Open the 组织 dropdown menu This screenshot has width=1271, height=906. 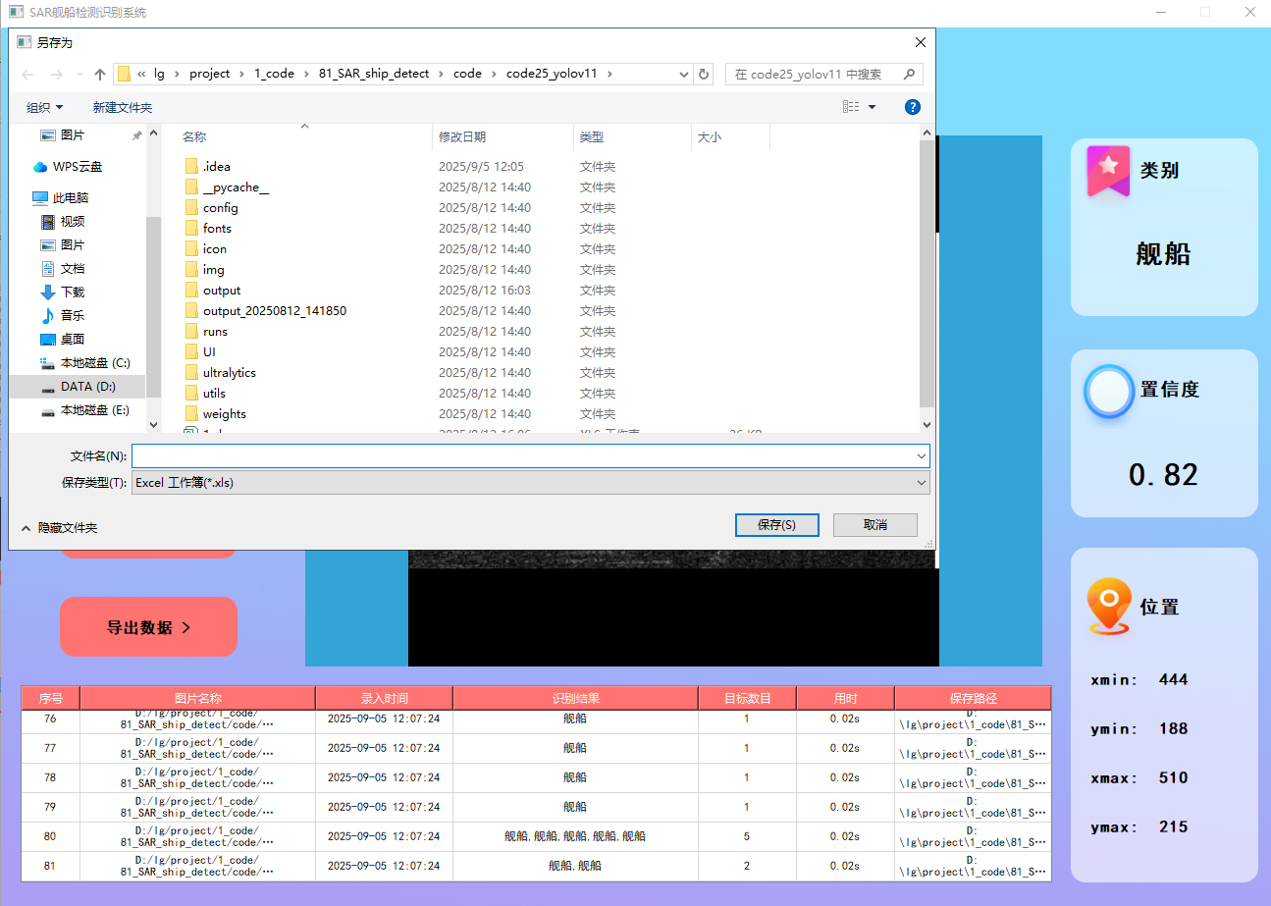pyautogui.click(x=45, y=107)
